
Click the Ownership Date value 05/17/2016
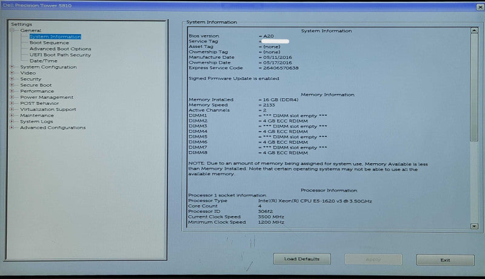click(278, 62)
